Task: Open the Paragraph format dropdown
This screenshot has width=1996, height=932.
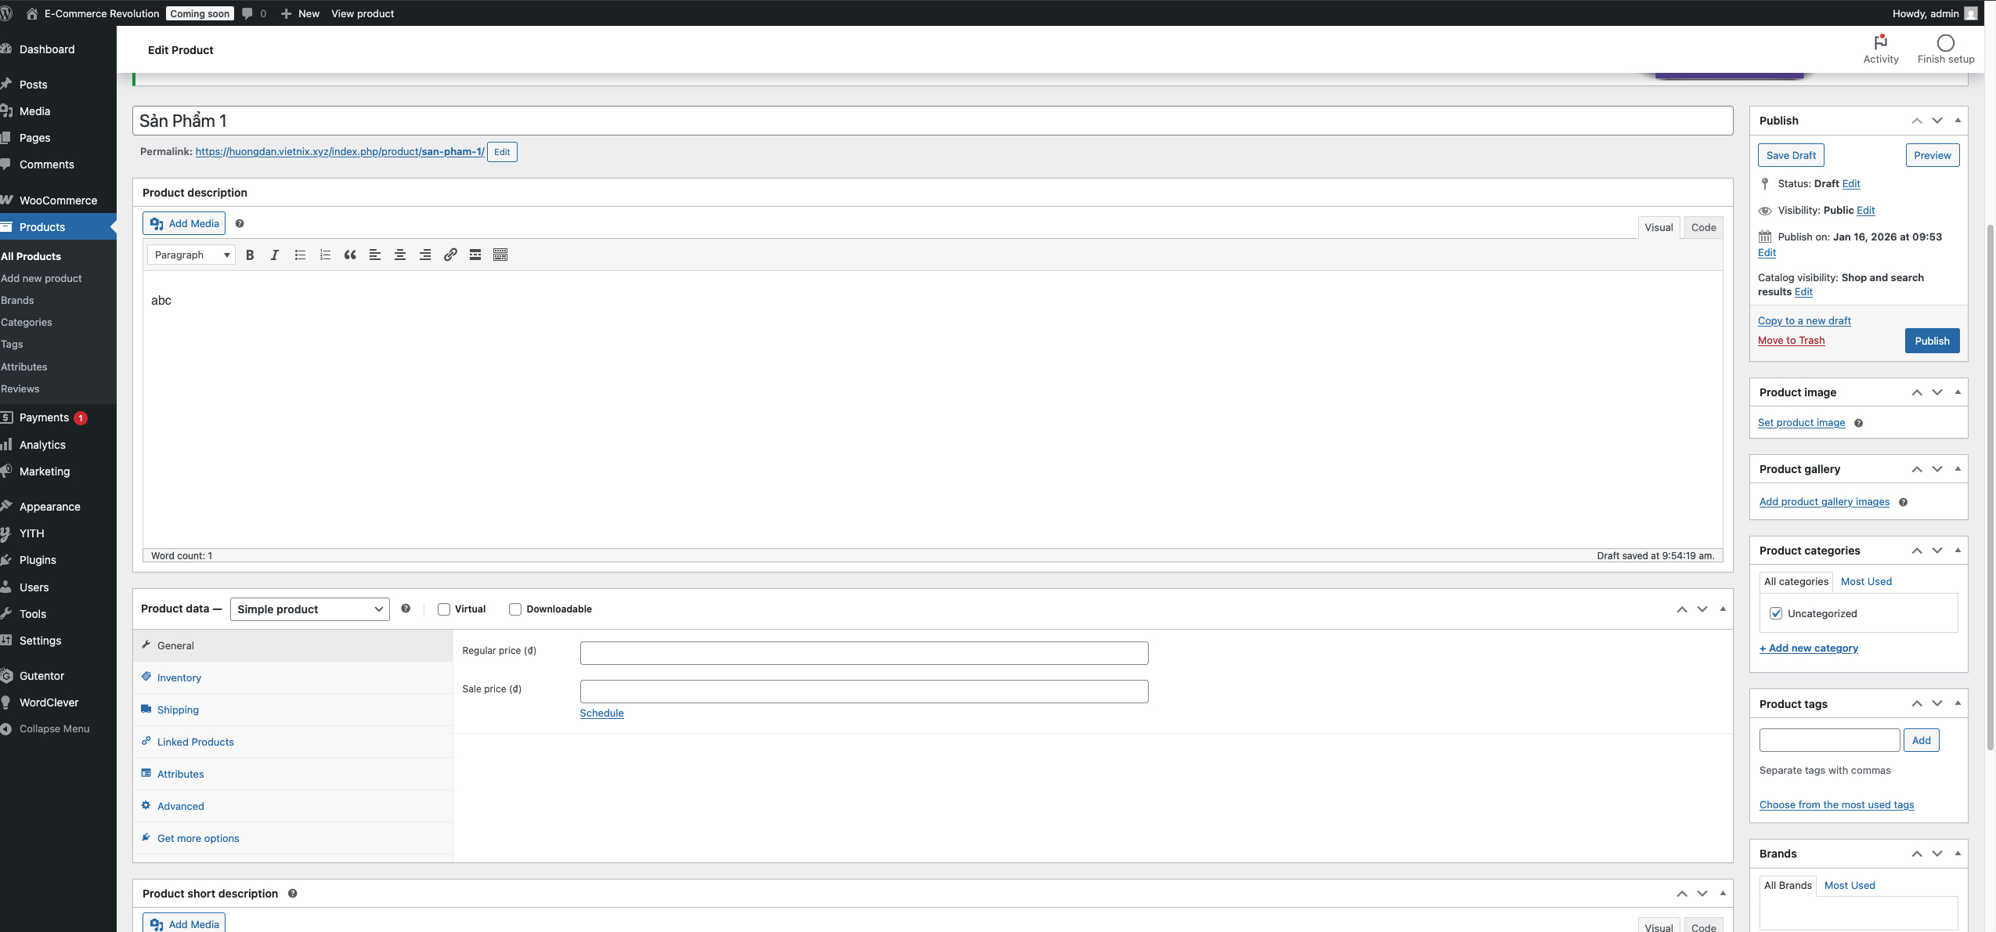Action: [191, 255]
